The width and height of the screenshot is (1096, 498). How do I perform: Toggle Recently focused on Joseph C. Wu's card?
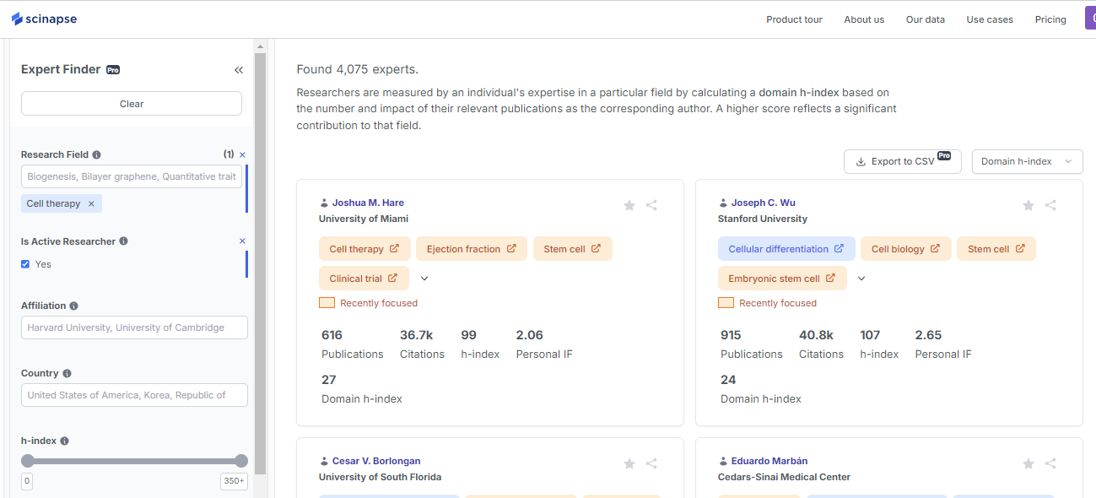[726, 302]
